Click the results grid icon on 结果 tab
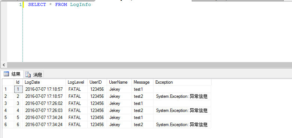 click(x=6, y=74)
